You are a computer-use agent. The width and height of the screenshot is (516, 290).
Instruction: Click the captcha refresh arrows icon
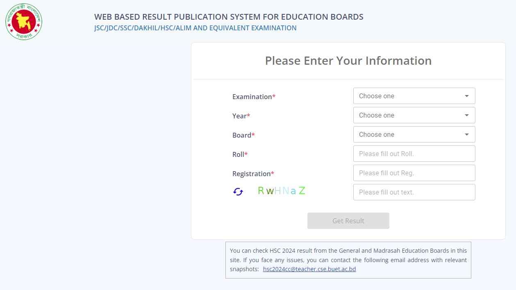[x=238, y=192]
